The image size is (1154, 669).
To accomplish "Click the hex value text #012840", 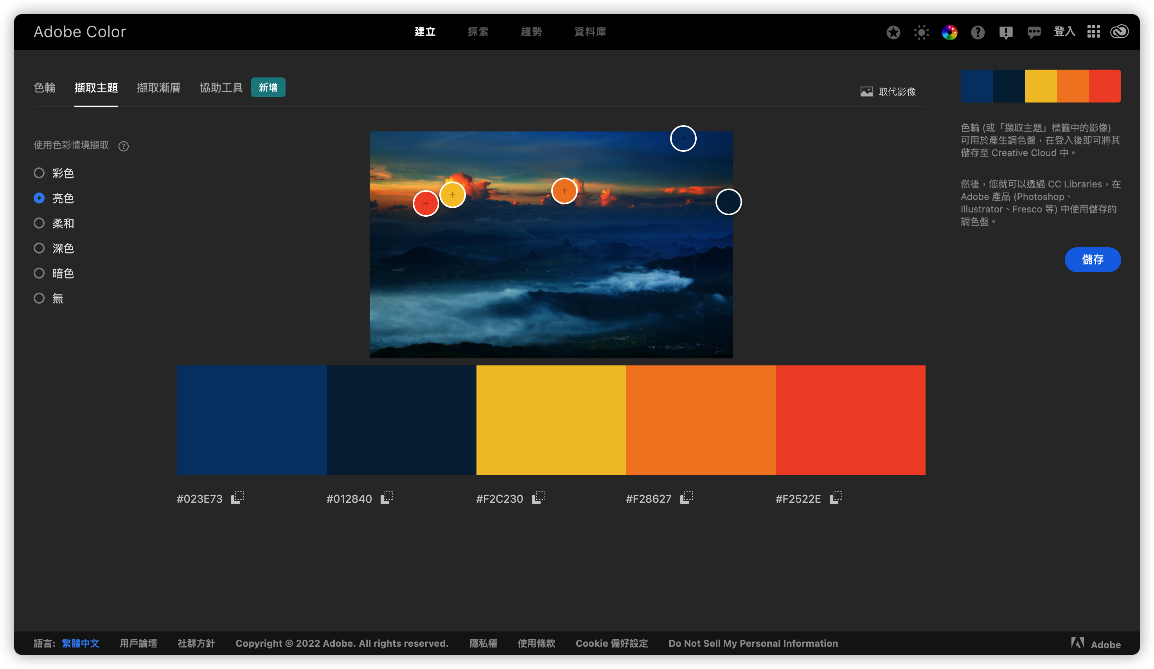I will click(349, 499).
